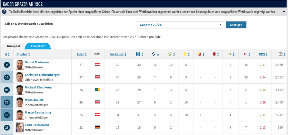Sort by substituted-off red arrow column
The height and width of the screenshot is (135, 288).
click(x=247, y=54)
